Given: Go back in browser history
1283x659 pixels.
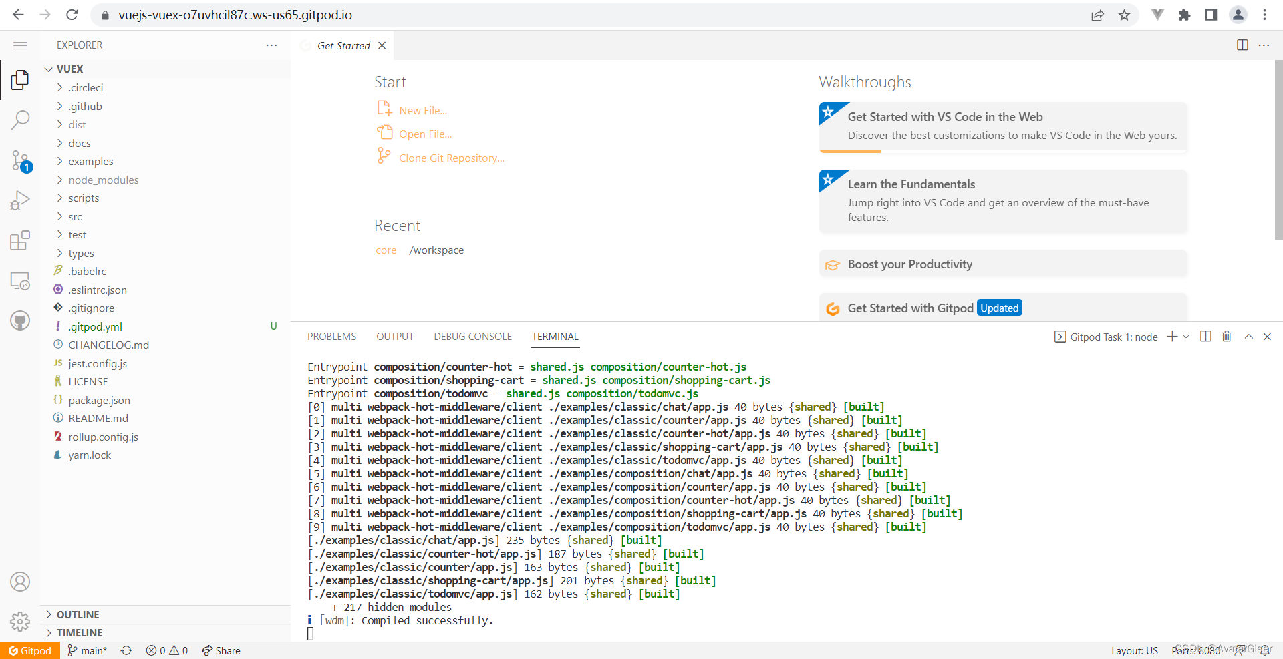Looking at the screenshot, I should [x=19, y=15].
